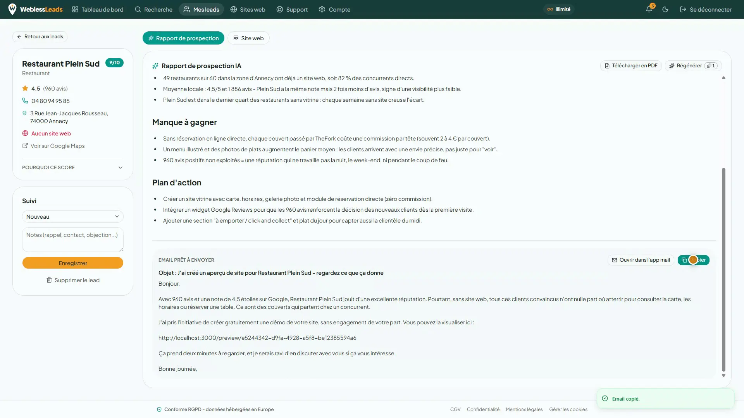Go to Recherche page

153,9
